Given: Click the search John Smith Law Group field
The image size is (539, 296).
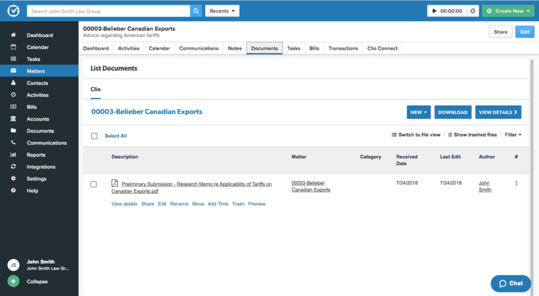Looking at the screenshot, I should tap(108, 11).
